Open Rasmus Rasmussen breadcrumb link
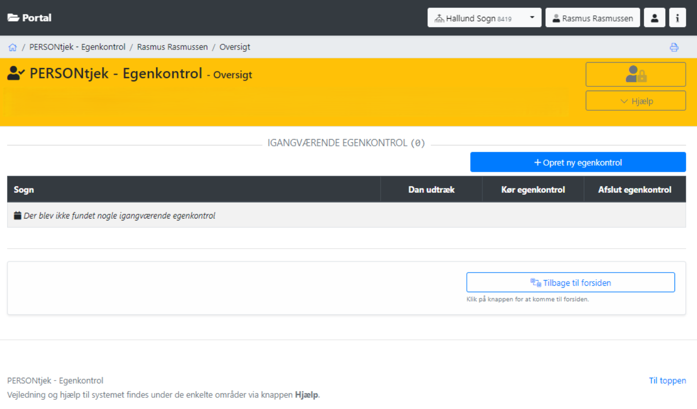 coord(172,47)
